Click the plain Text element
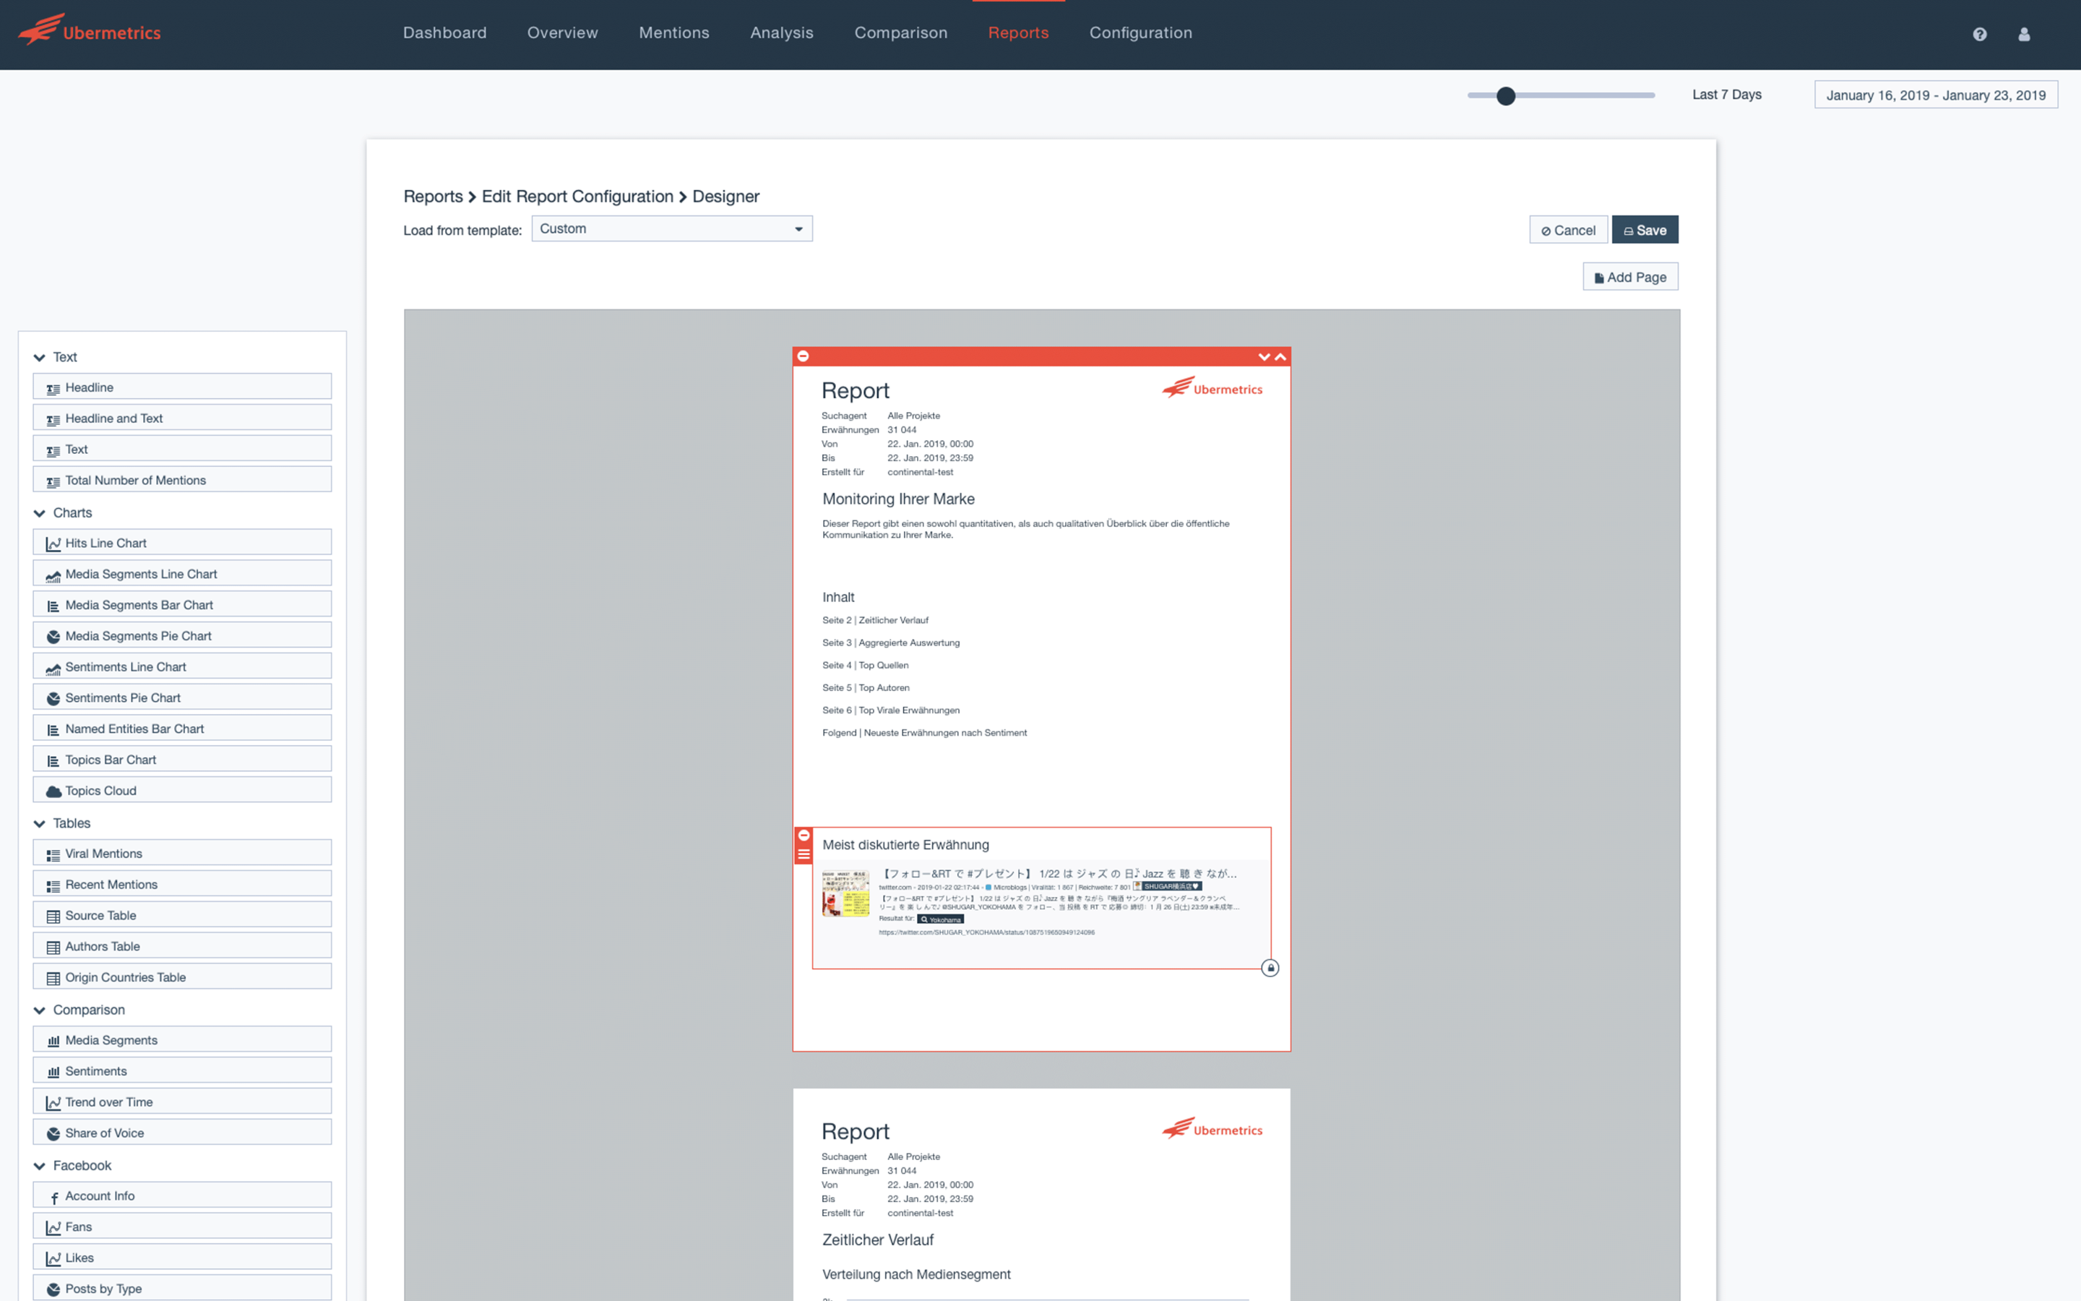2081x1301 pixels. 182,449
